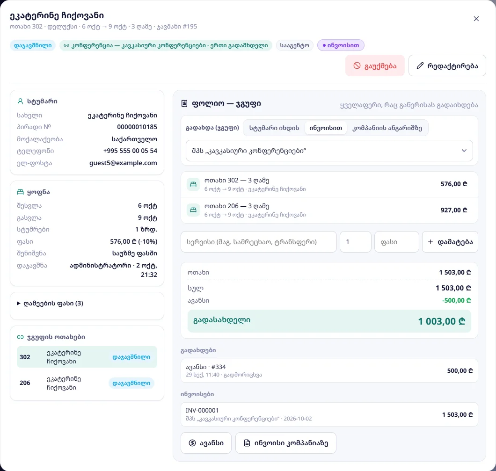Click the ოთახი 302 — 3 ღამე charge line
This screenshot has width=496, height=471.
click(329, 184)
